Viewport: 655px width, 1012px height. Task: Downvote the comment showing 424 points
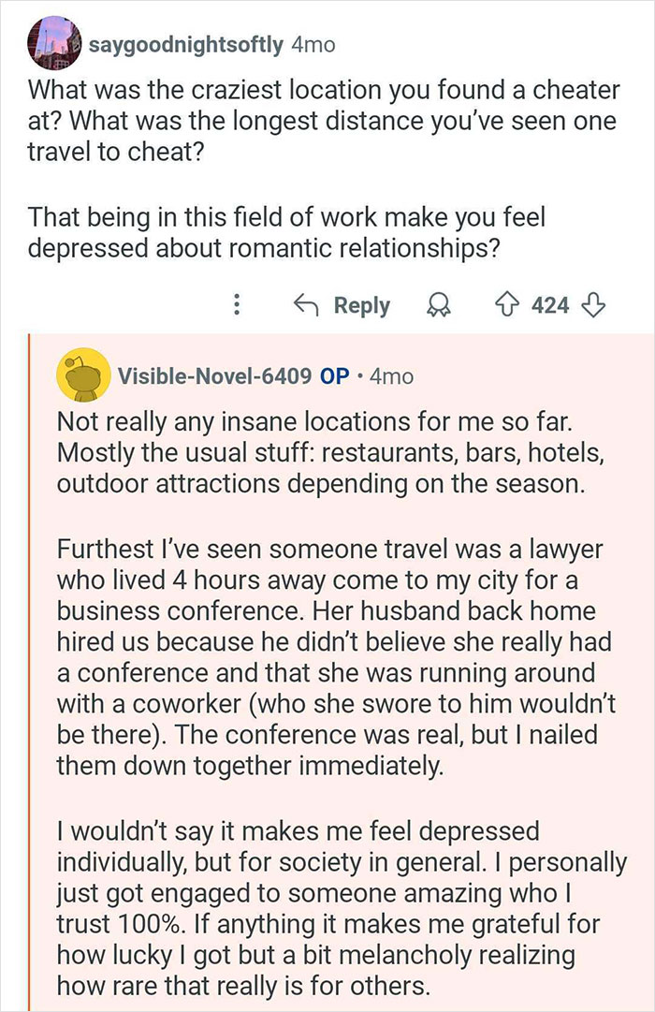point(595,305)
